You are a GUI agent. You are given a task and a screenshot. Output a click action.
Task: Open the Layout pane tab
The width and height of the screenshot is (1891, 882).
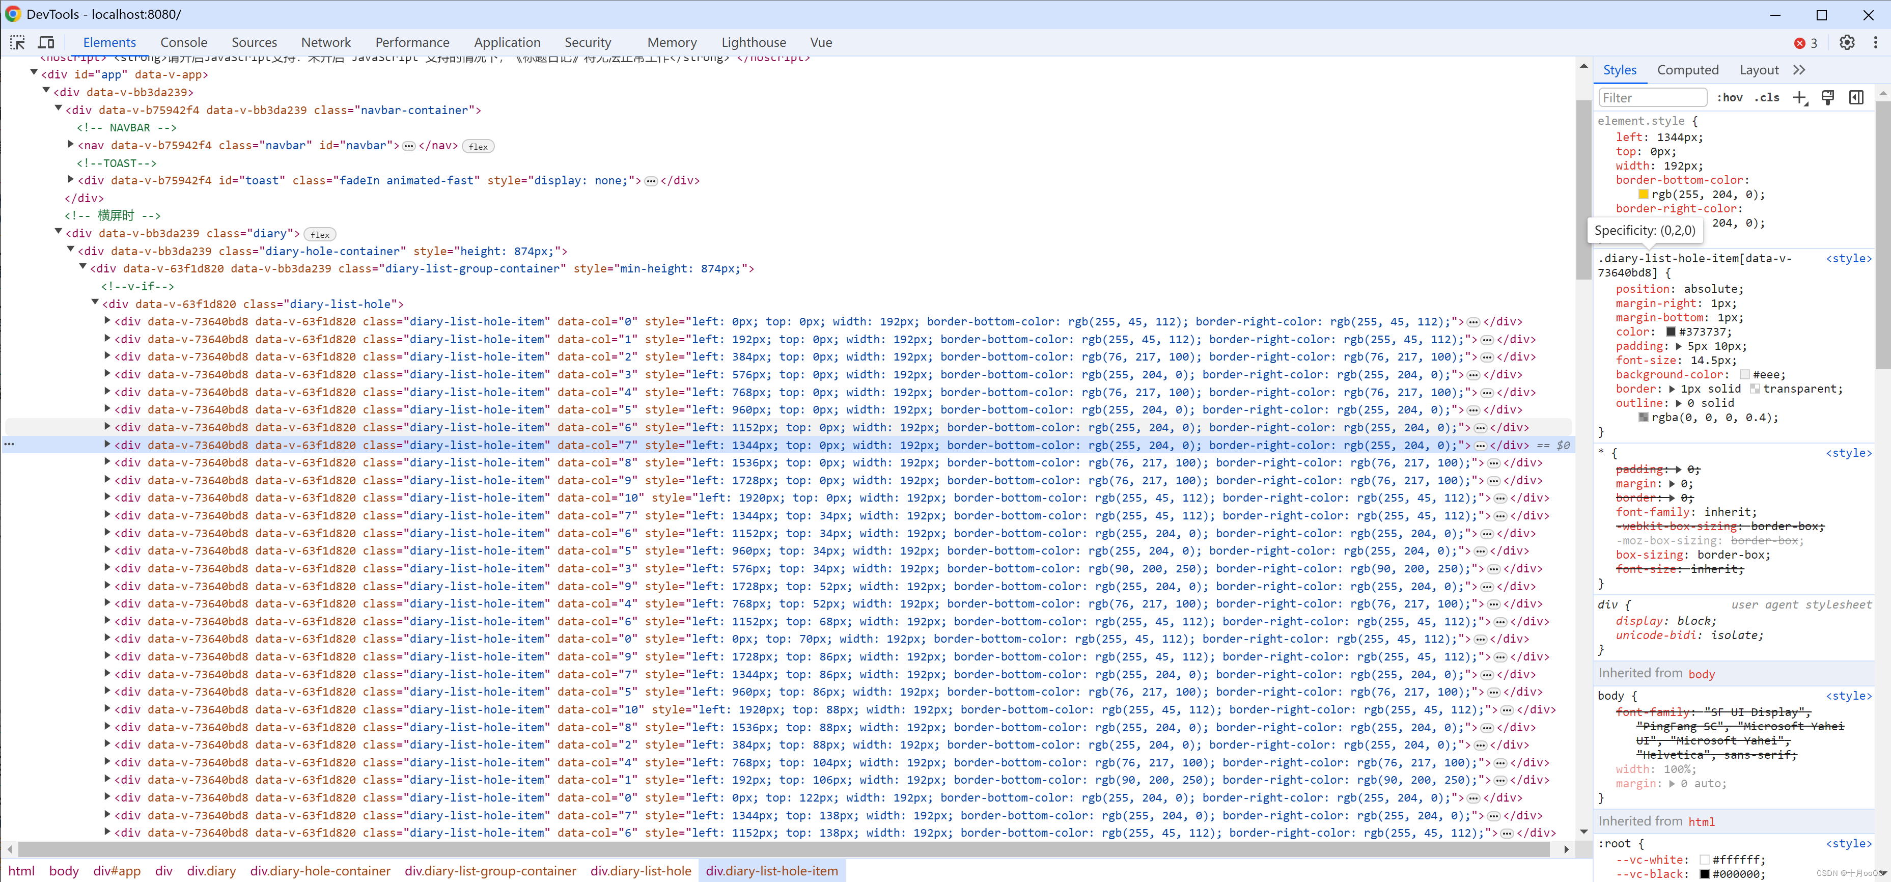(1759, 70)
